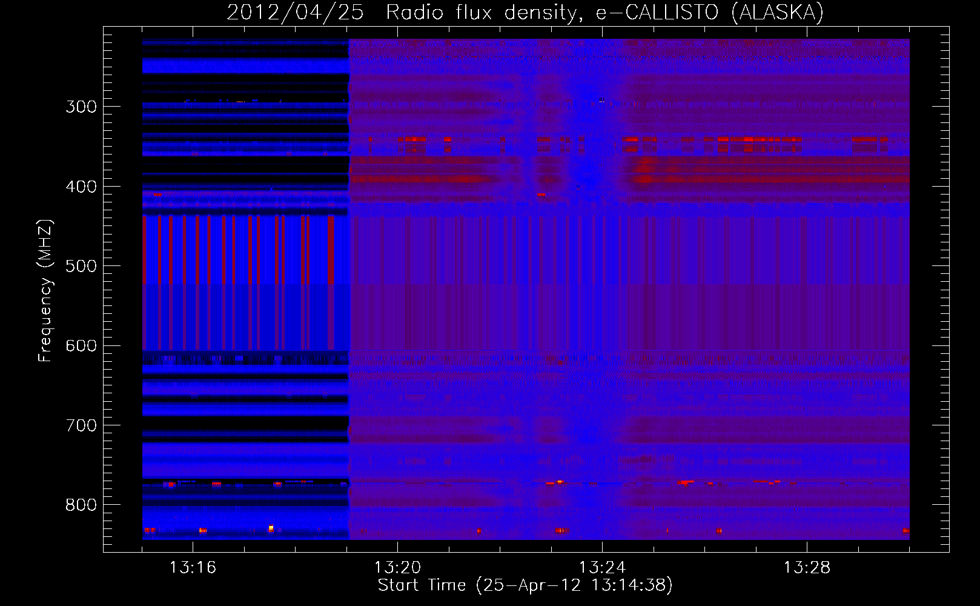The image size is (980, 606).
Task: Click the 'Frequency (MHZ)' y-axis label
Action: click(x=45, y=291)
